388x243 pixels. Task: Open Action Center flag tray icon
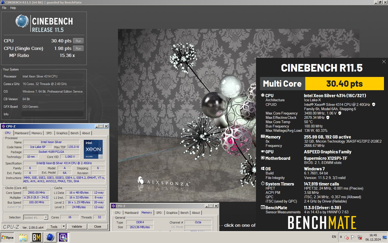pos(353,237)
